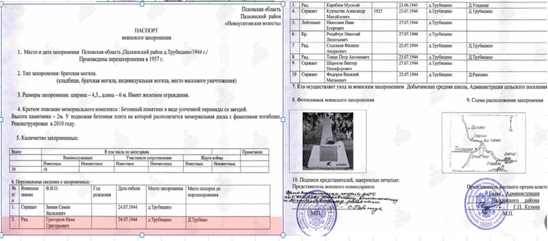Viewport: 548px width, 241px height.
Task: Click 'Произведены перезахоронения в 1957 г.'
Action: click(x=121, y=59)
